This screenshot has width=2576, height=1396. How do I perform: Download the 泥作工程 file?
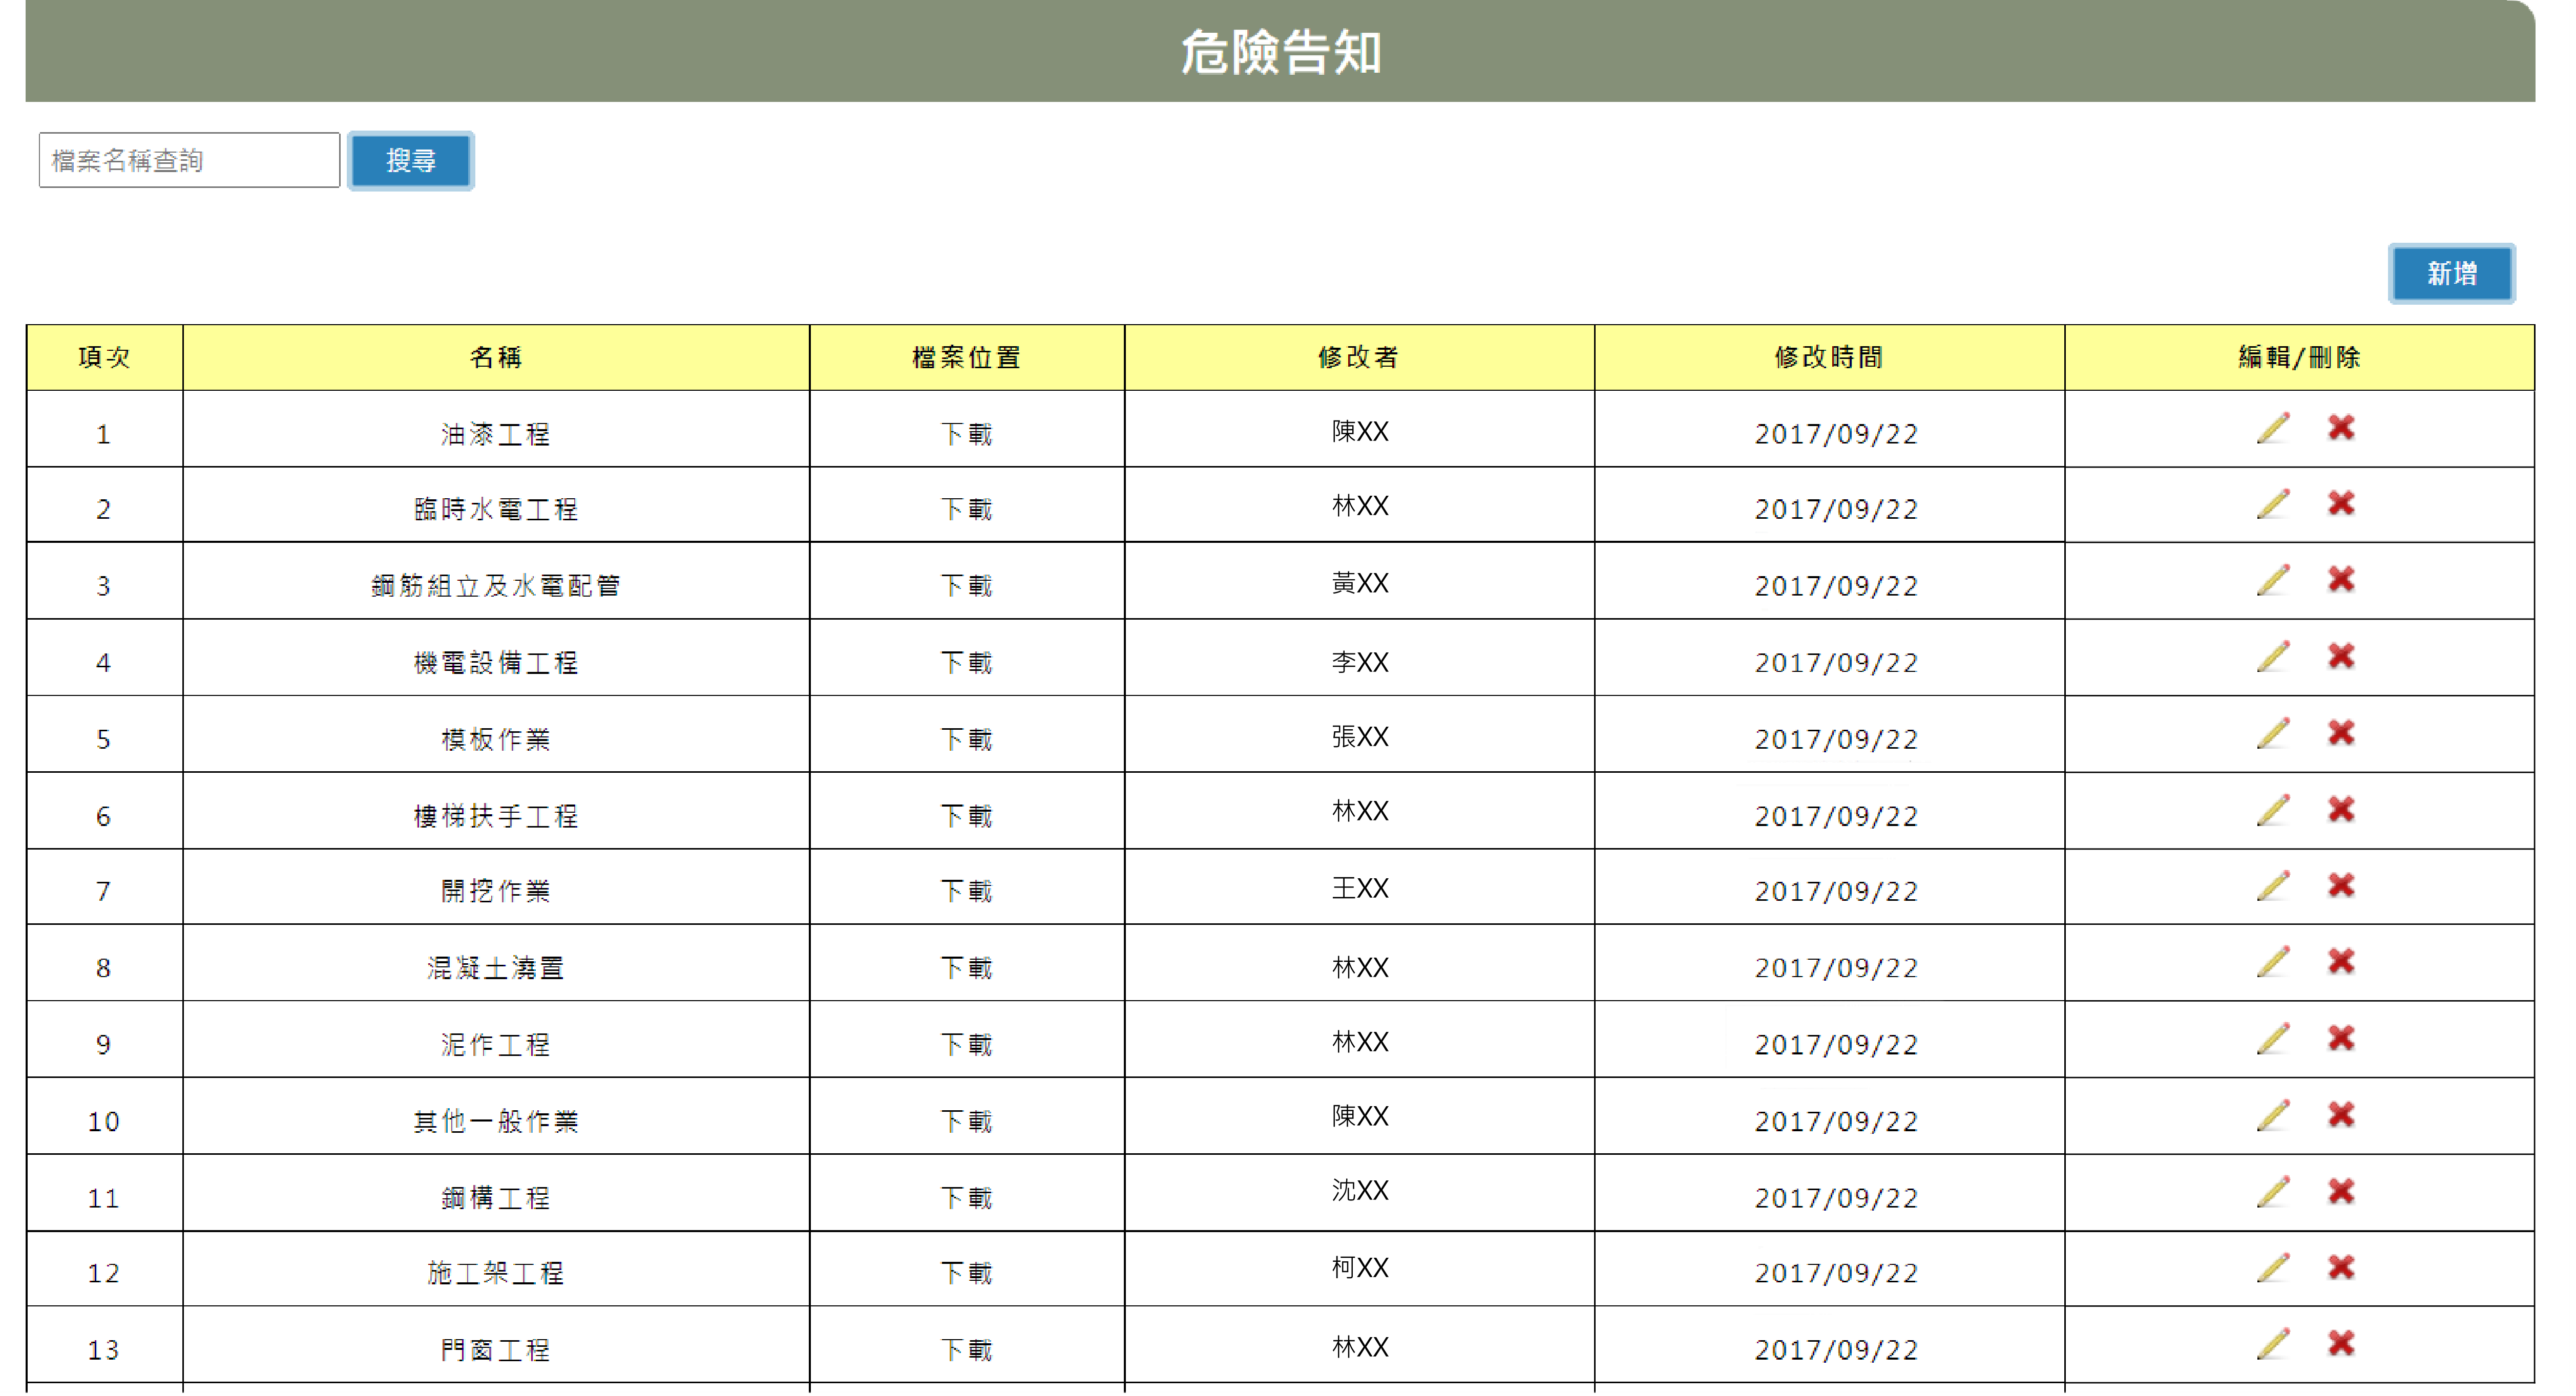point(966,1044)
